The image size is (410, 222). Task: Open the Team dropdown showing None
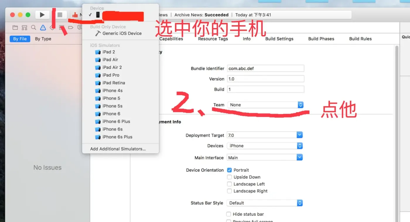pyautogui.click(x=265, y=105)
